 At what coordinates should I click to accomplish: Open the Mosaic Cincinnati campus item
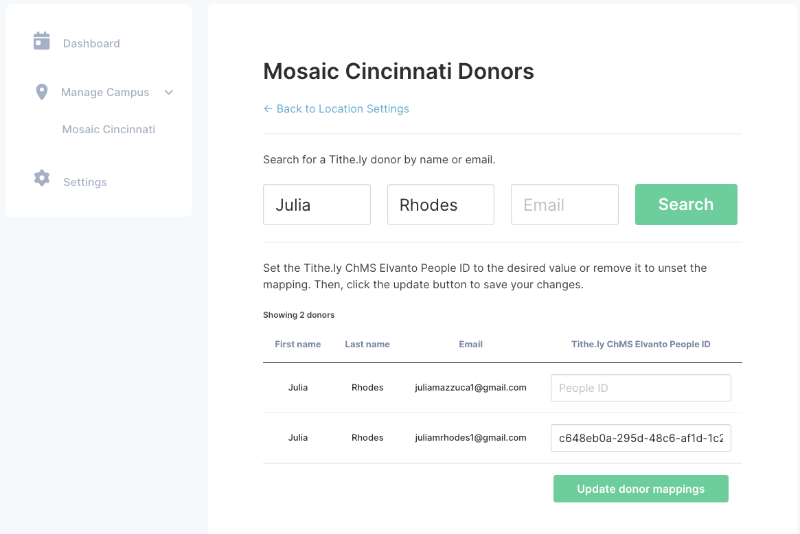[108, 129]
